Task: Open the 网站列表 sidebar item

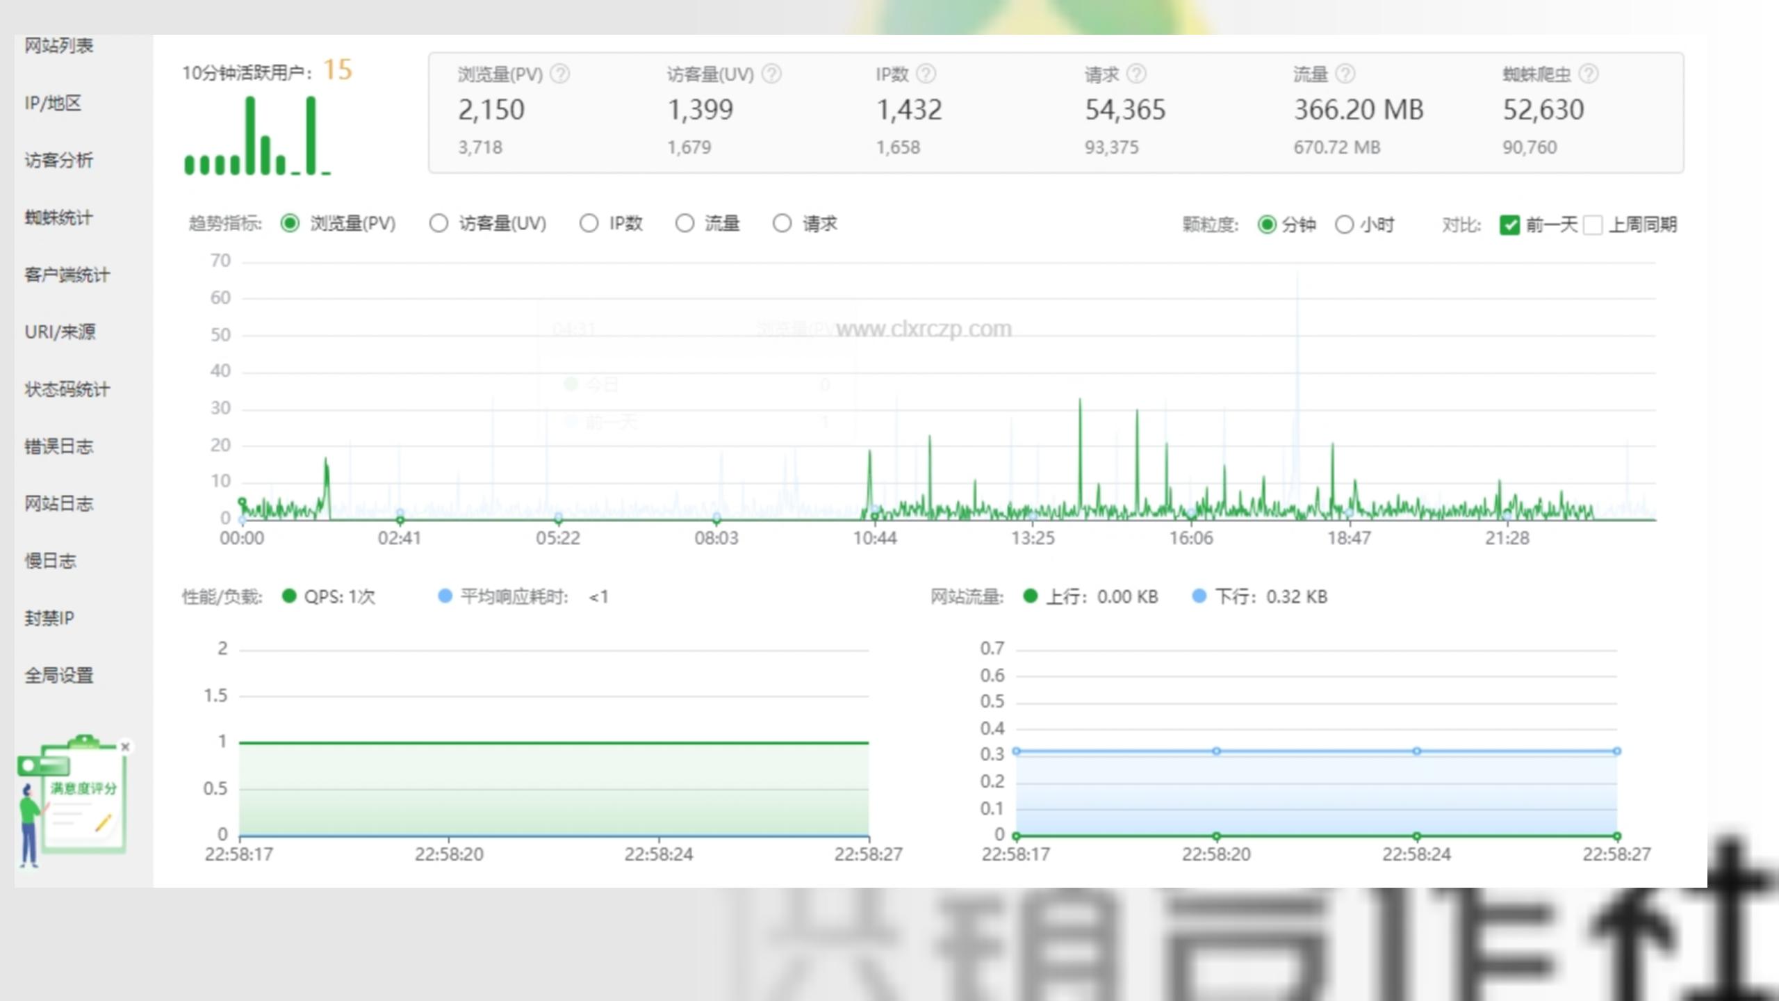Action: point(59,46)
